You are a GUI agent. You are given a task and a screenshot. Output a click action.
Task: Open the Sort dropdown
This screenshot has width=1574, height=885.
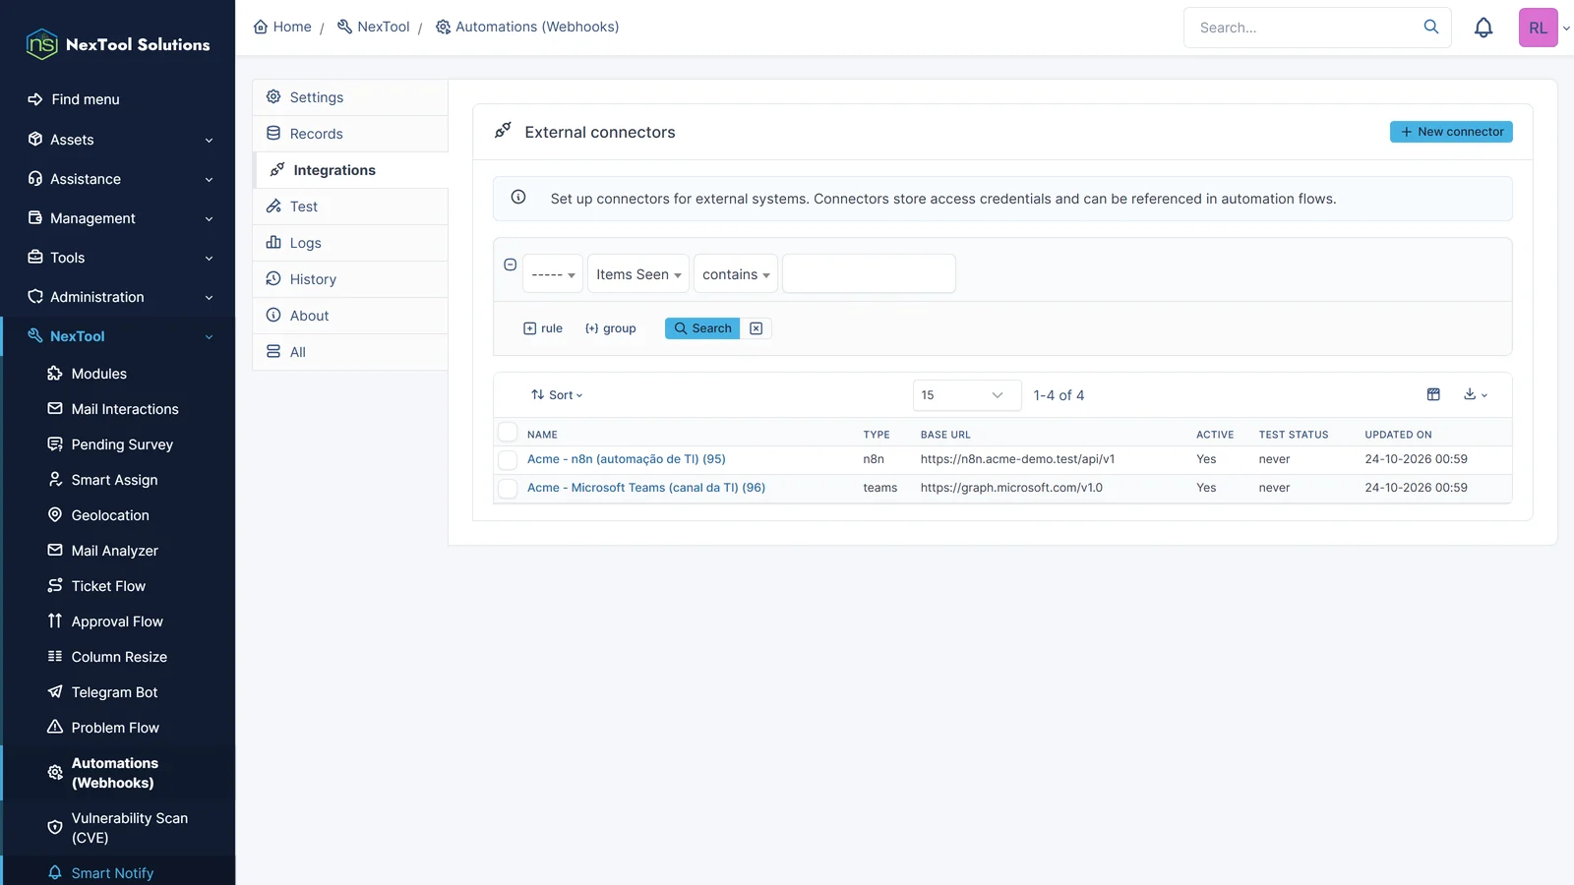[557, 395]
